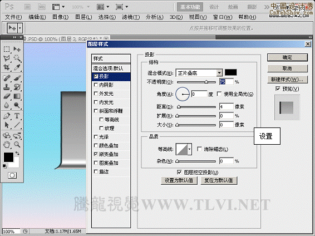Choose the Eraser tool
315x236 pixels.
[7, 96]
